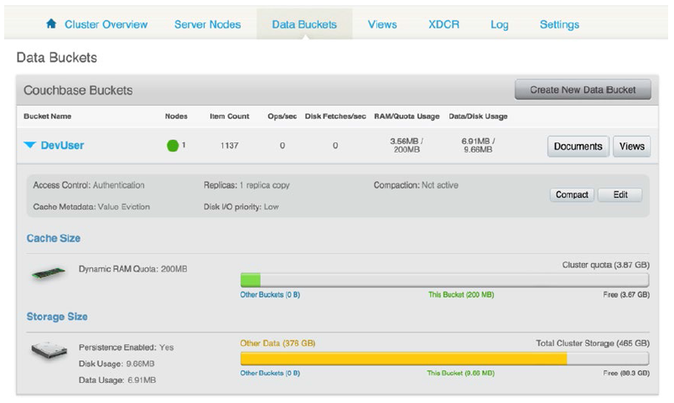Click the RAM memory stick icon

49,273
